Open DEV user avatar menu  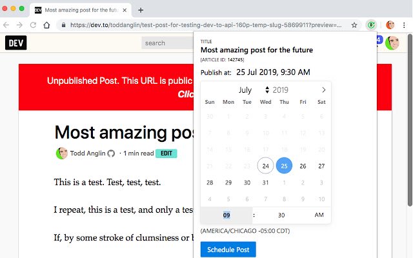[x=392, y=43]
